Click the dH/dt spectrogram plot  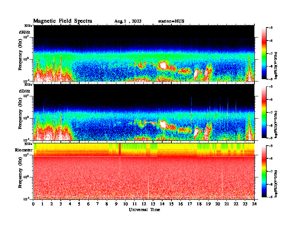144,53
